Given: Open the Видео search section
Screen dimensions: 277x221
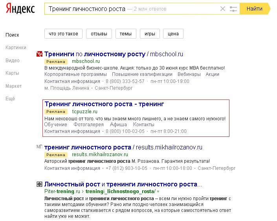Looking at the screenshot, I should (13, 61).
